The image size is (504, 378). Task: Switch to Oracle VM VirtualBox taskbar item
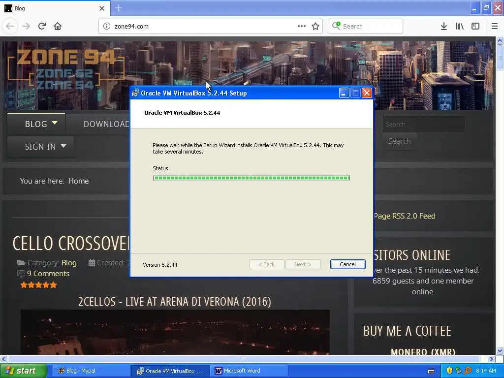(170, 371)
